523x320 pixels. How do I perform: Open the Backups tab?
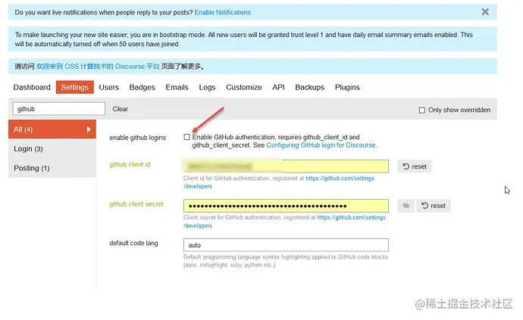tap(309, 87)
